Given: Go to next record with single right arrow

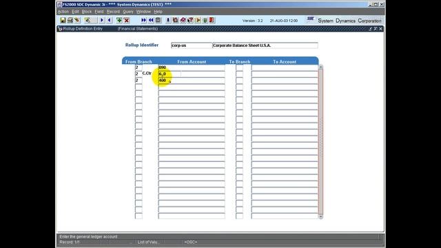Looking at the screenshot, I should tap(102, 20).
